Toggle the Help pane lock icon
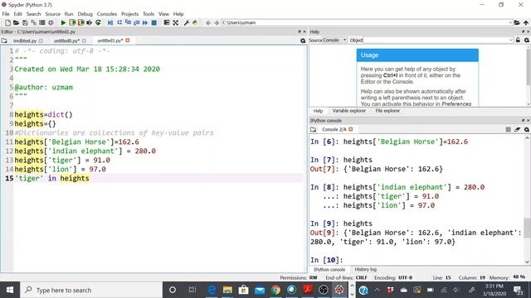The width and height of the screenshot is (531, 298). [x=518, y=41]
